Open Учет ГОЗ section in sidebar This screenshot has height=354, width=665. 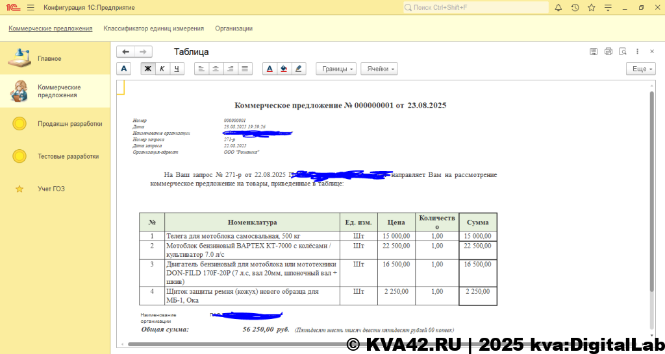click(51, 189)
